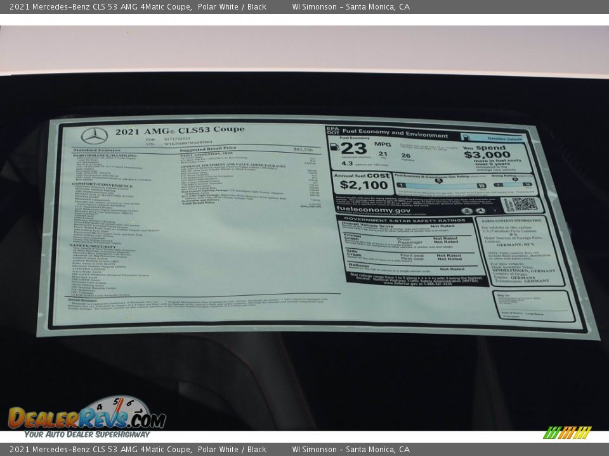Click 'Fuel Economy and Environment' header
The width and height of the screenshot is (609, 456).
395,133
